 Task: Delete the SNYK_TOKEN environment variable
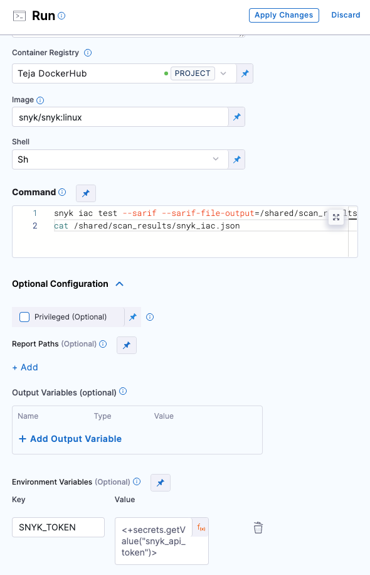click(258, 528)
